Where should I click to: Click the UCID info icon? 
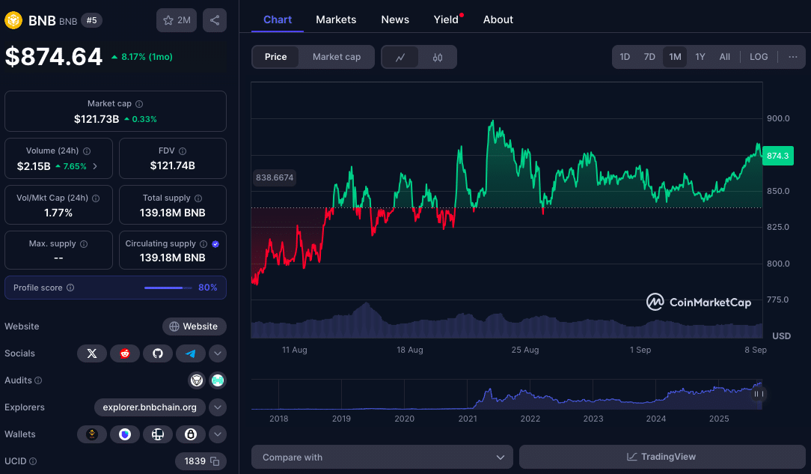[x=33, y=461]
